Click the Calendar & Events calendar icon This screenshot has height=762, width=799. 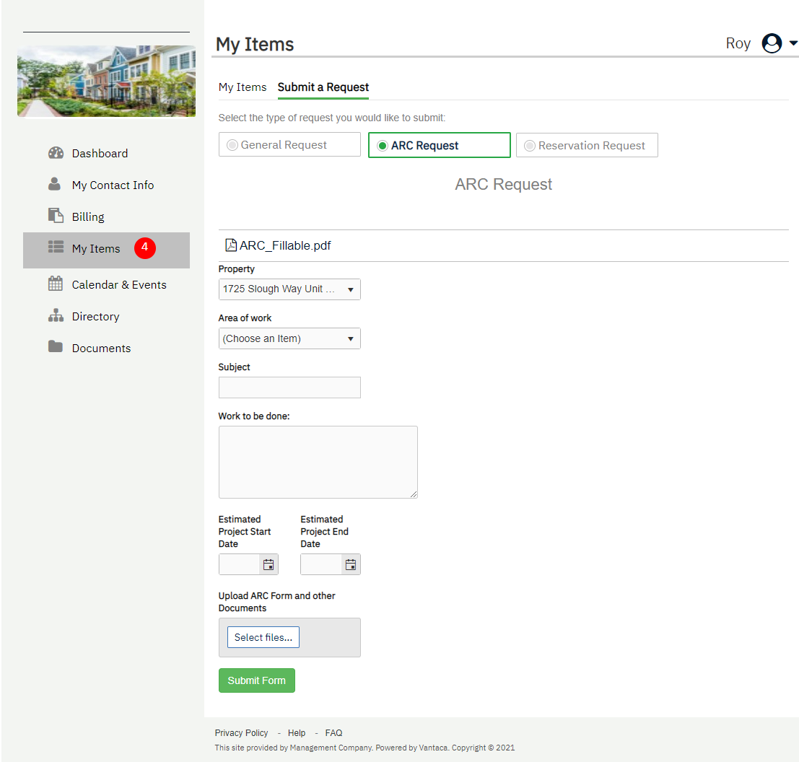[56, 284]
